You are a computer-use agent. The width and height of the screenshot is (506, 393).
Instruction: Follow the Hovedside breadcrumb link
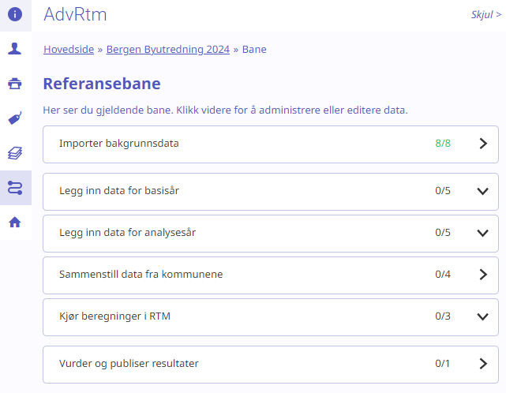click(x=69, y=50)
